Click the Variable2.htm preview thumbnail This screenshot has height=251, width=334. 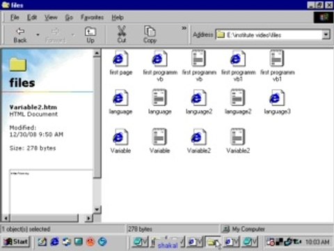tap(51, 192)
